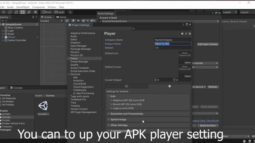Toggle scene lighting bulb icon
255x143 pixels.
click(x=73, y=21)
